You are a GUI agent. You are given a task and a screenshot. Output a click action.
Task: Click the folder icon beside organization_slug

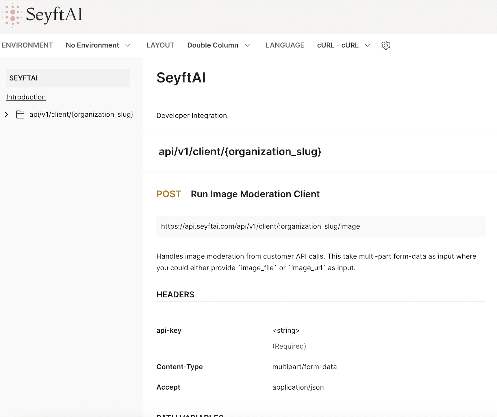pos(20,114)
